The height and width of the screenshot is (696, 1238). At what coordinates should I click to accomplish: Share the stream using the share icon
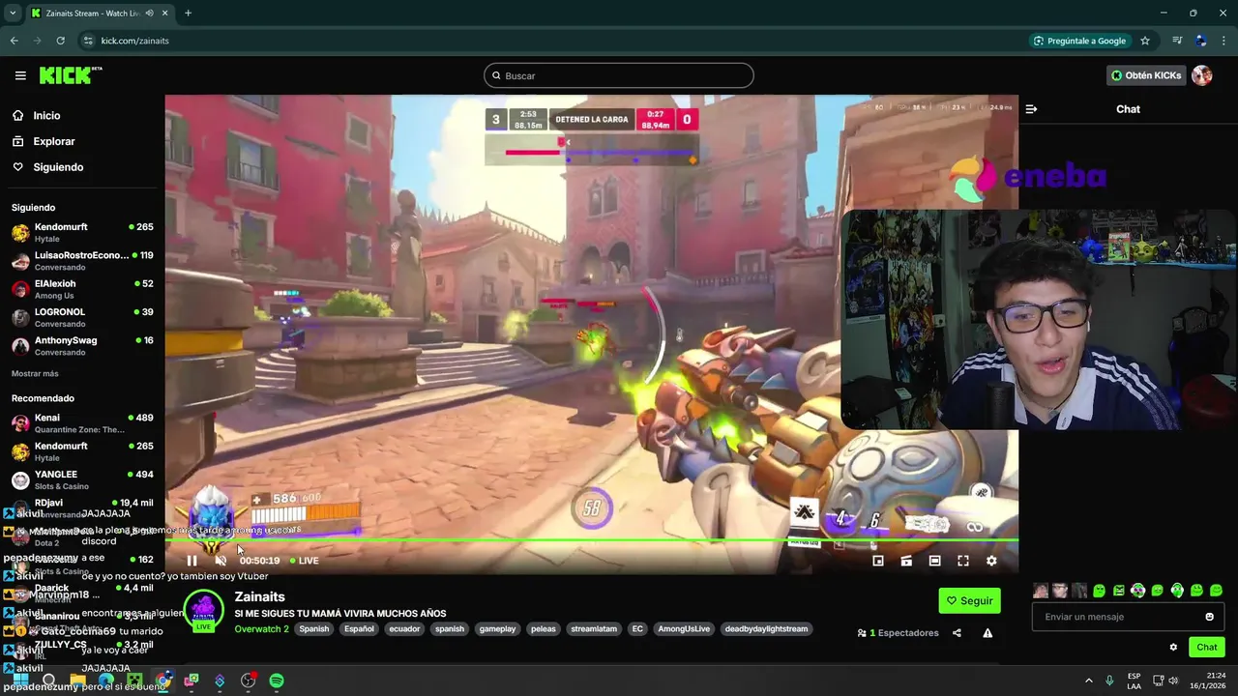click(957, 633)
